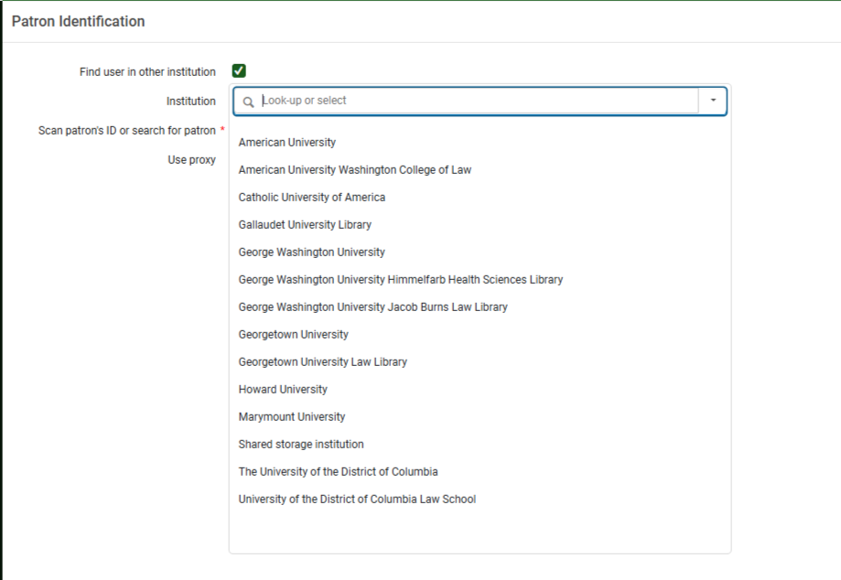This screenshot has width=841, height=580.
Task: Click the magnifier icon in Institution field
Action: click(x=248, y=102)
